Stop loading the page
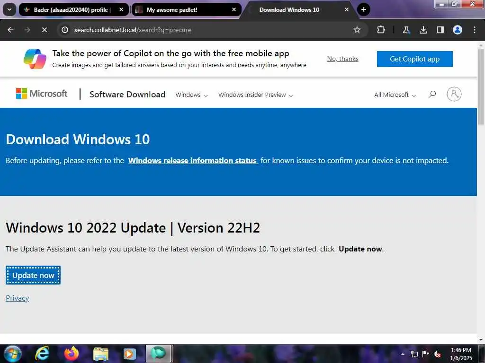This screenshot has width=485, height=363. tap(44, 30)
